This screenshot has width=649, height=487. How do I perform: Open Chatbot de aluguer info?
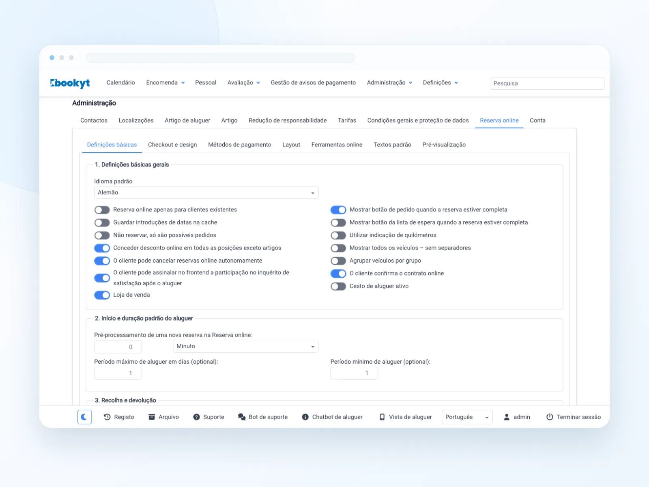coord(332,417)
